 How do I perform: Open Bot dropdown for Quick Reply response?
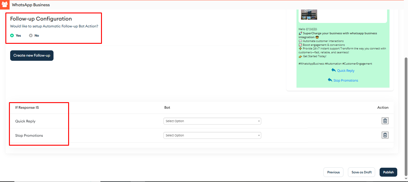(x=212, y=121)
